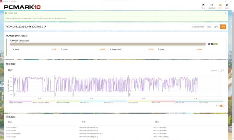Select CPU power (瓦特) legend
This screenshot has height=140, width=234.
point(139,102)
